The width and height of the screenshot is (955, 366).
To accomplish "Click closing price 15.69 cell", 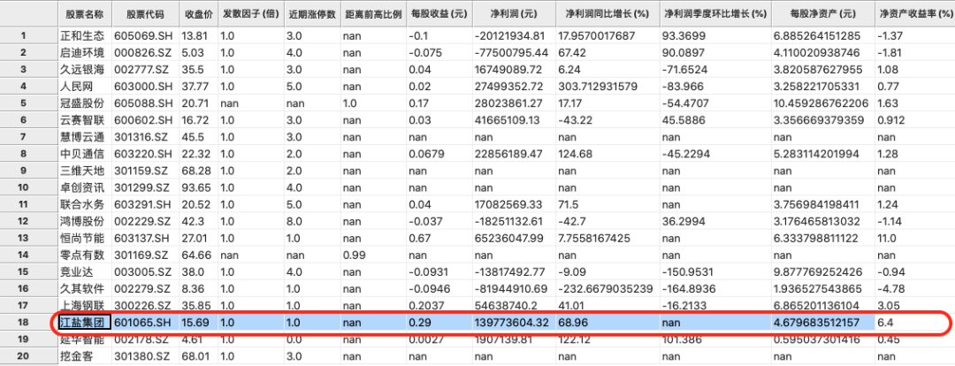I will pos(199,321).
